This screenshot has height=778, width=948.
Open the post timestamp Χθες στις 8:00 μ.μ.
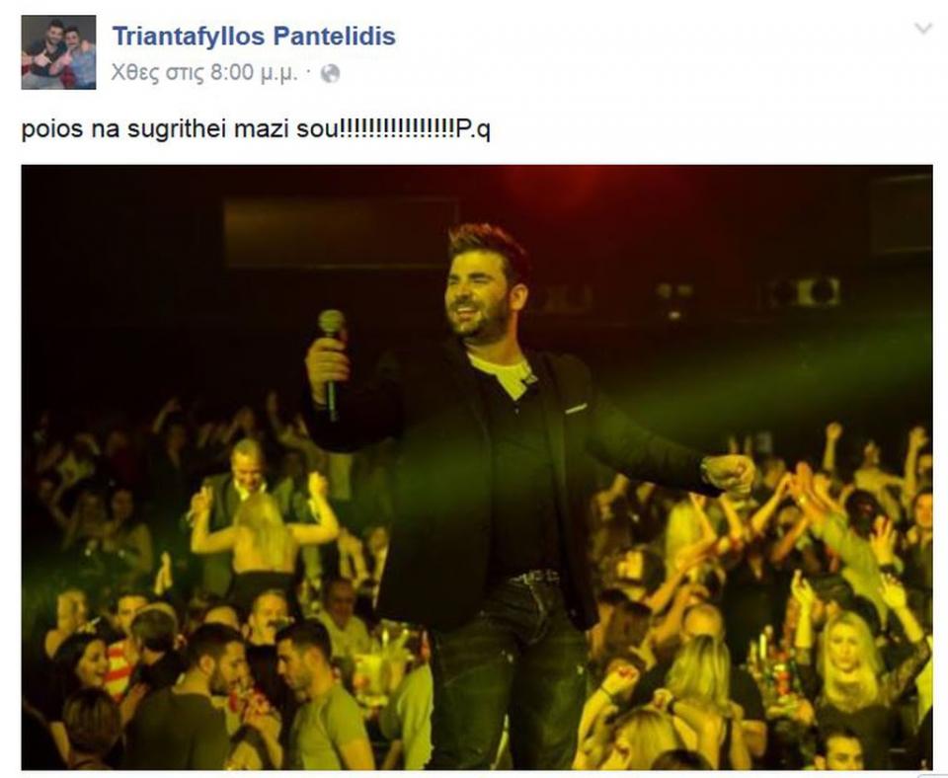pos(204,73)
